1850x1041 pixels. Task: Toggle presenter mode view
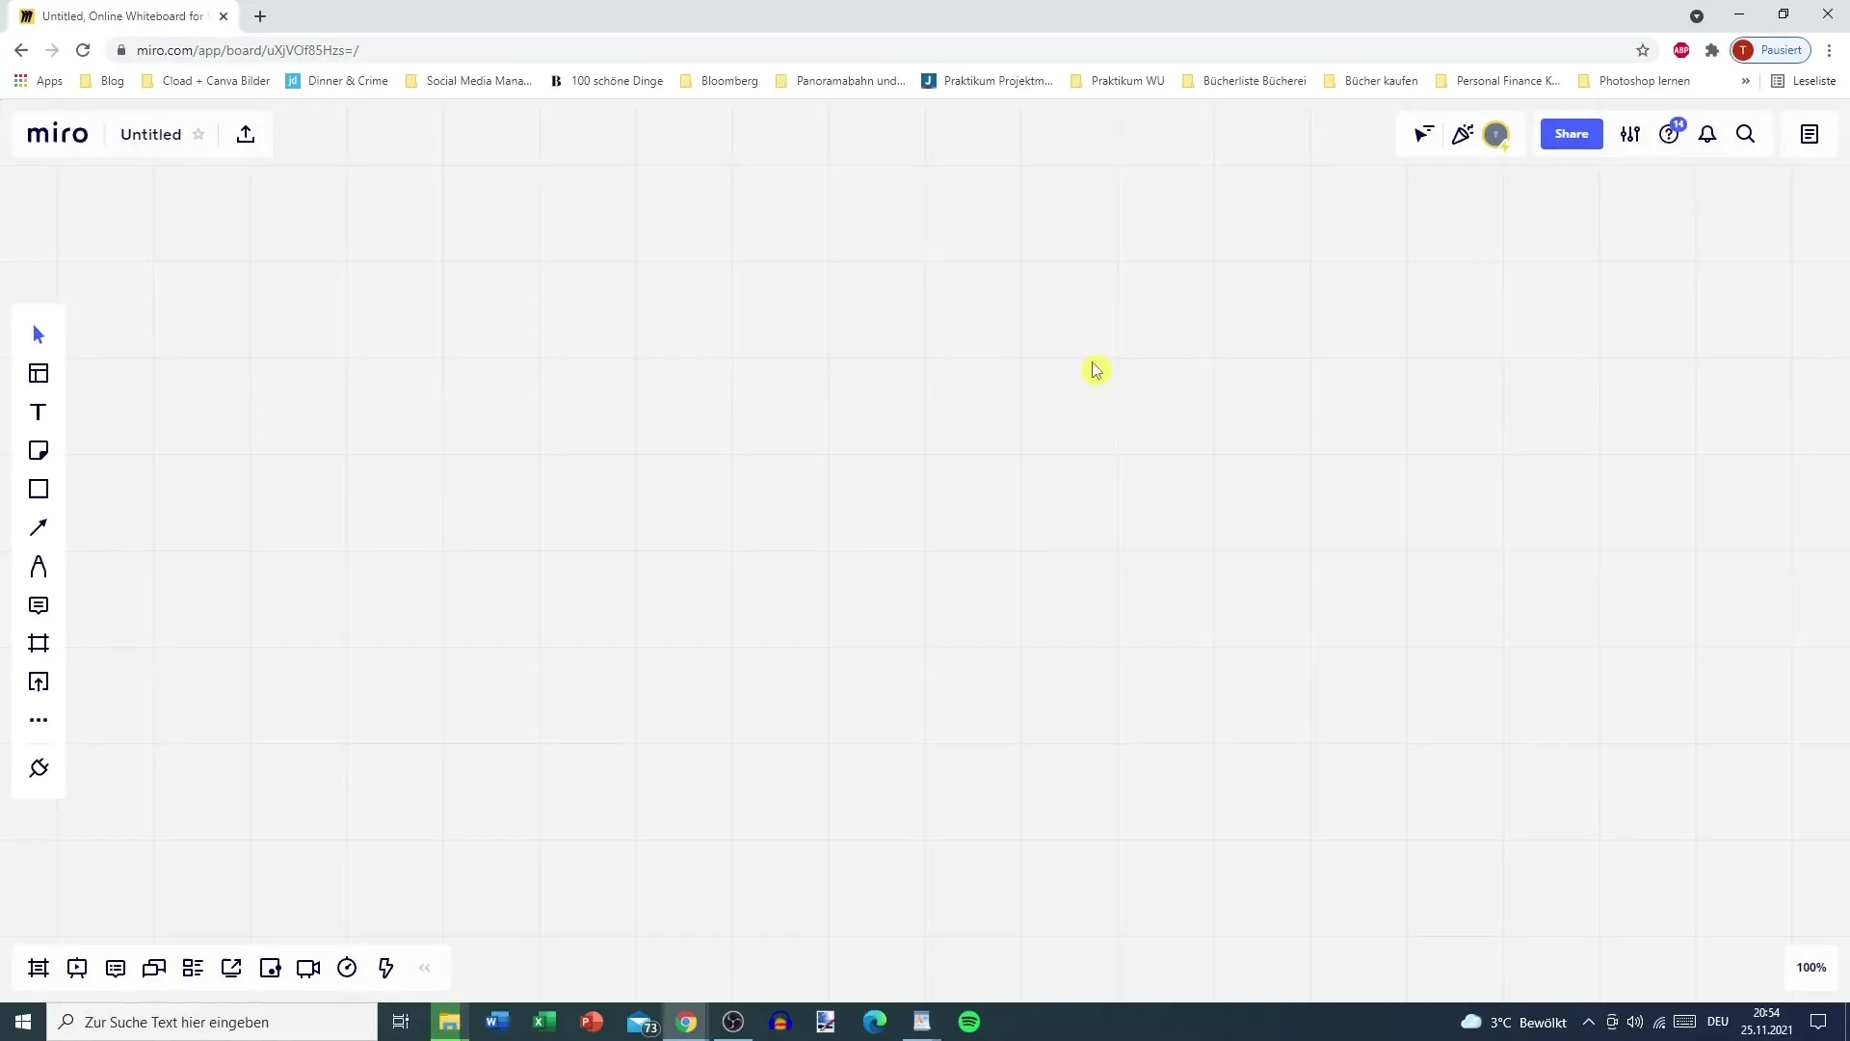77,969
